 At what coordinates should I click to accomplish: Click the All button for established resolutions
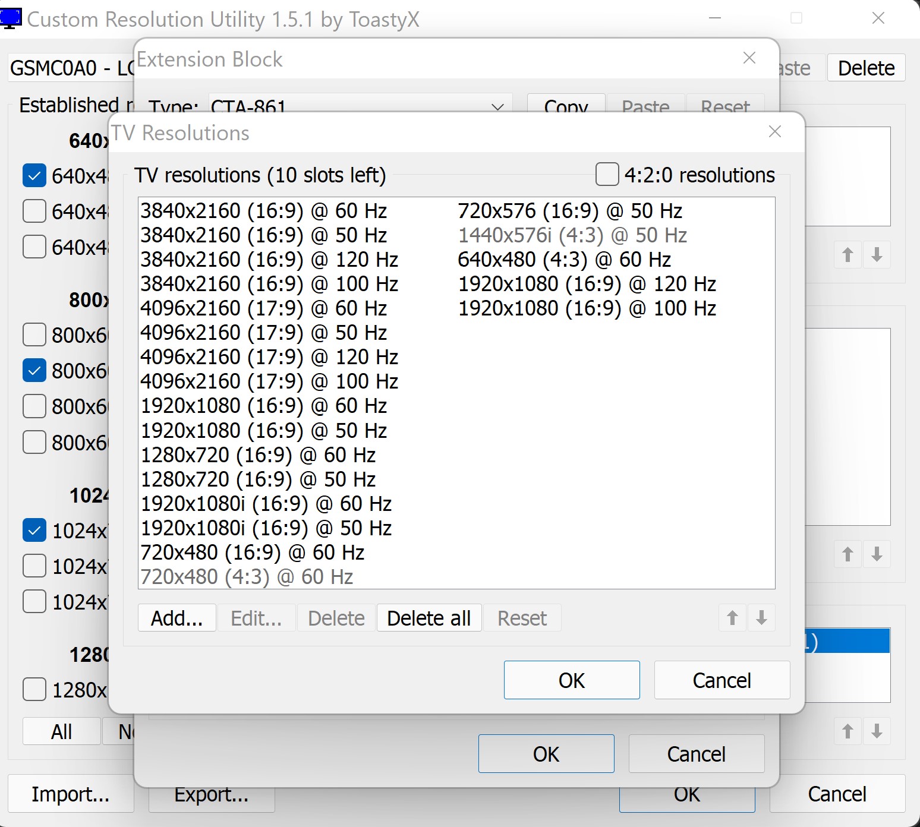coord(62,731)
